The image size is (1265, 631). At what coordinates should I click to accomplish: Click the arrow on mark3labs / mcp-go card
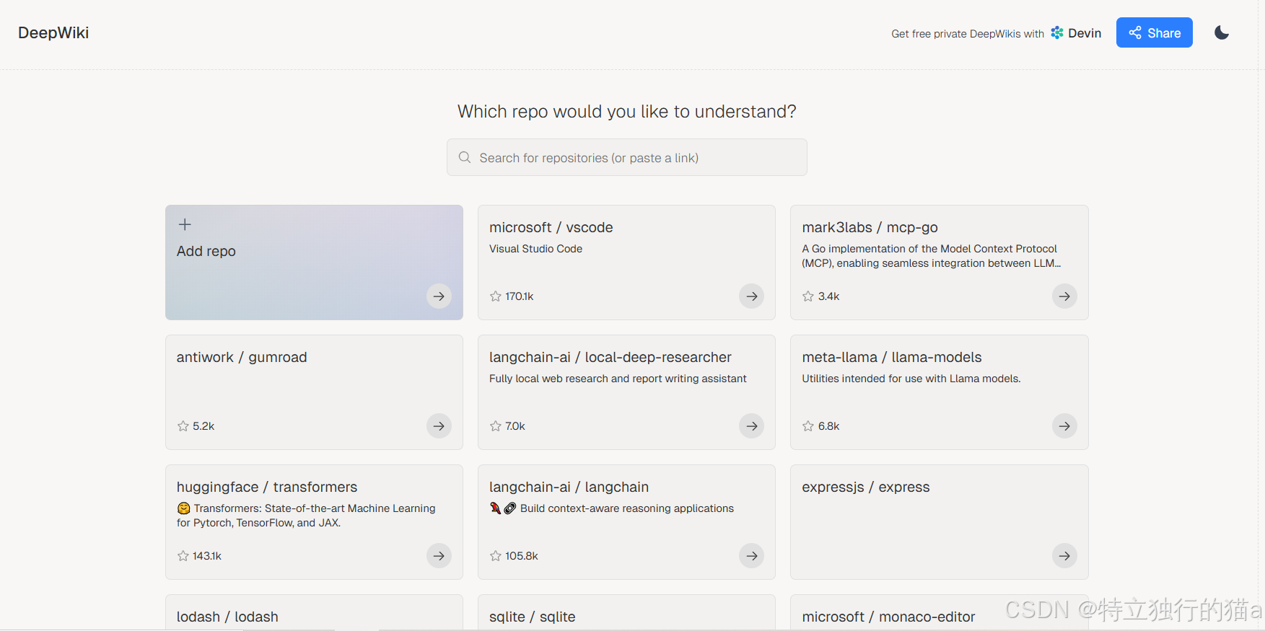pos(1064,296)
